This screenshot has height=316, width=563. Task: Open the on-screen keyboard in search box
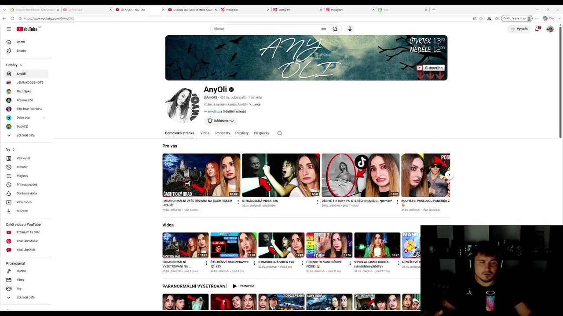324,29
